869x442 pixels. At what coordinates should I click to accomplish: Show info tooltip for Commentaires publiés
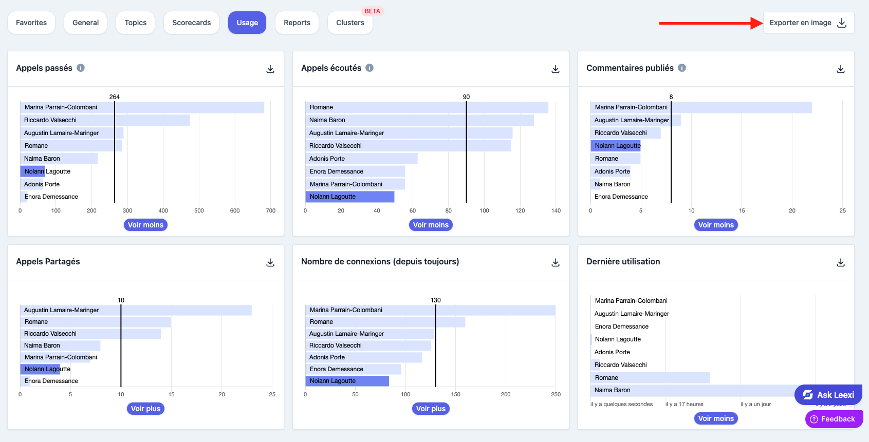[x=682, y=68]
